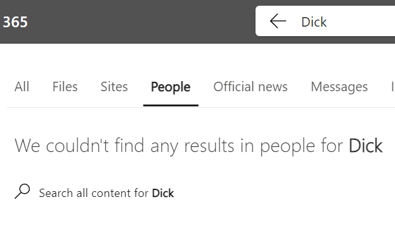Click blank header area between 365 and search
This screenshot has height=228, width=395.
[141, 22]
